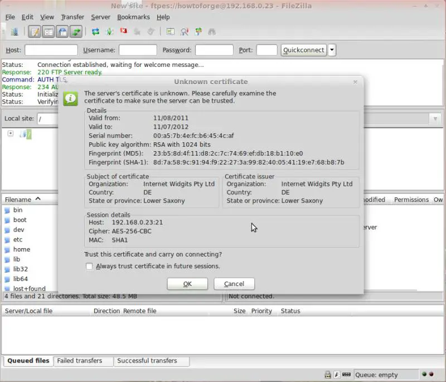
Task: Click the lock encryption status icon
Action: (328, 375)
